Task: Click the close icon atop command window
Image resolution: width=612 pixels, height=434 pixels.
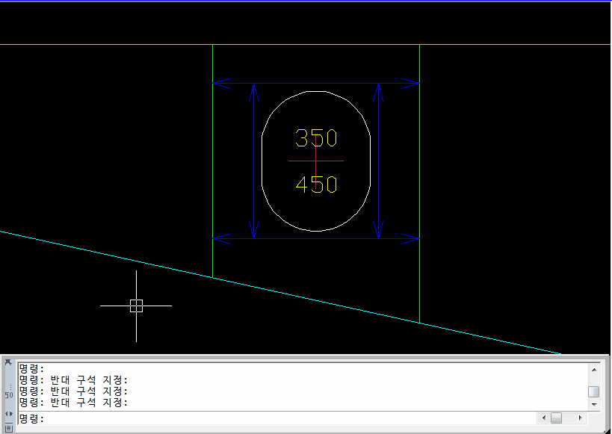Action: coord(8,362)
